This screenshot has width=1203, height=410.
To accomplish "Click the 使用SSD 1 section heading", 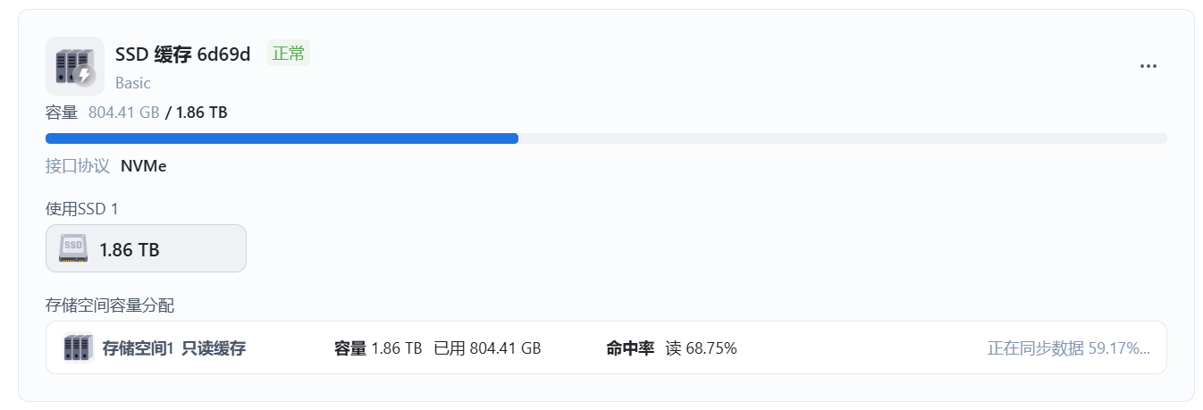I will pyautogui.click(x=82, y=208).
